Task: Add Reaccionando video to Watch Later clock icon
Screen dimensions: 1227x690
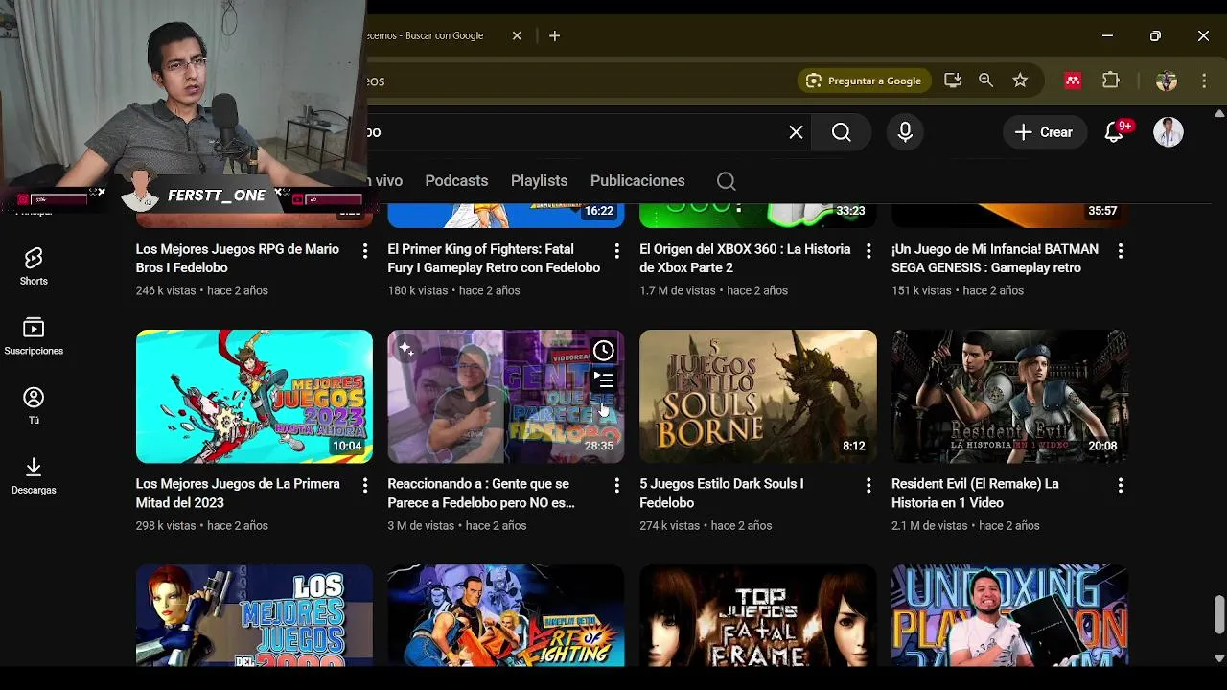Action: [603, 351]
